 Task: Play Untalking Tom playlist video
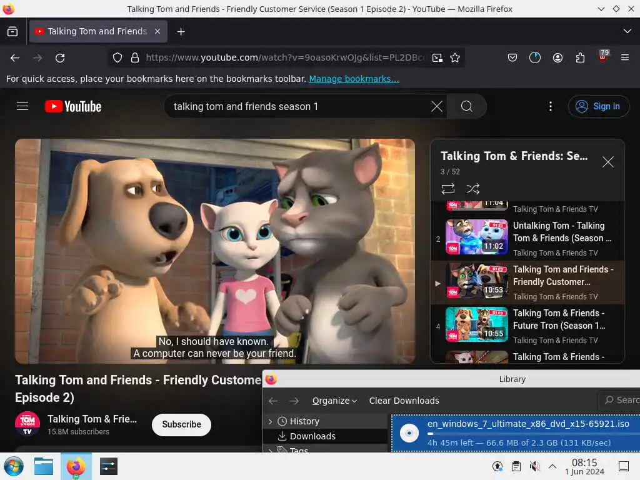click(x=527, y=238)
